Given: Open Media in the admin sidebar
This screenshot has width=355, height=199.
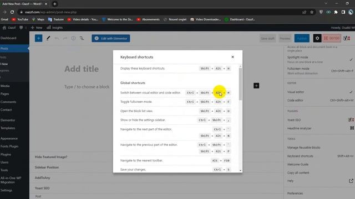Looking at the screenshot, I should point(5,86).
